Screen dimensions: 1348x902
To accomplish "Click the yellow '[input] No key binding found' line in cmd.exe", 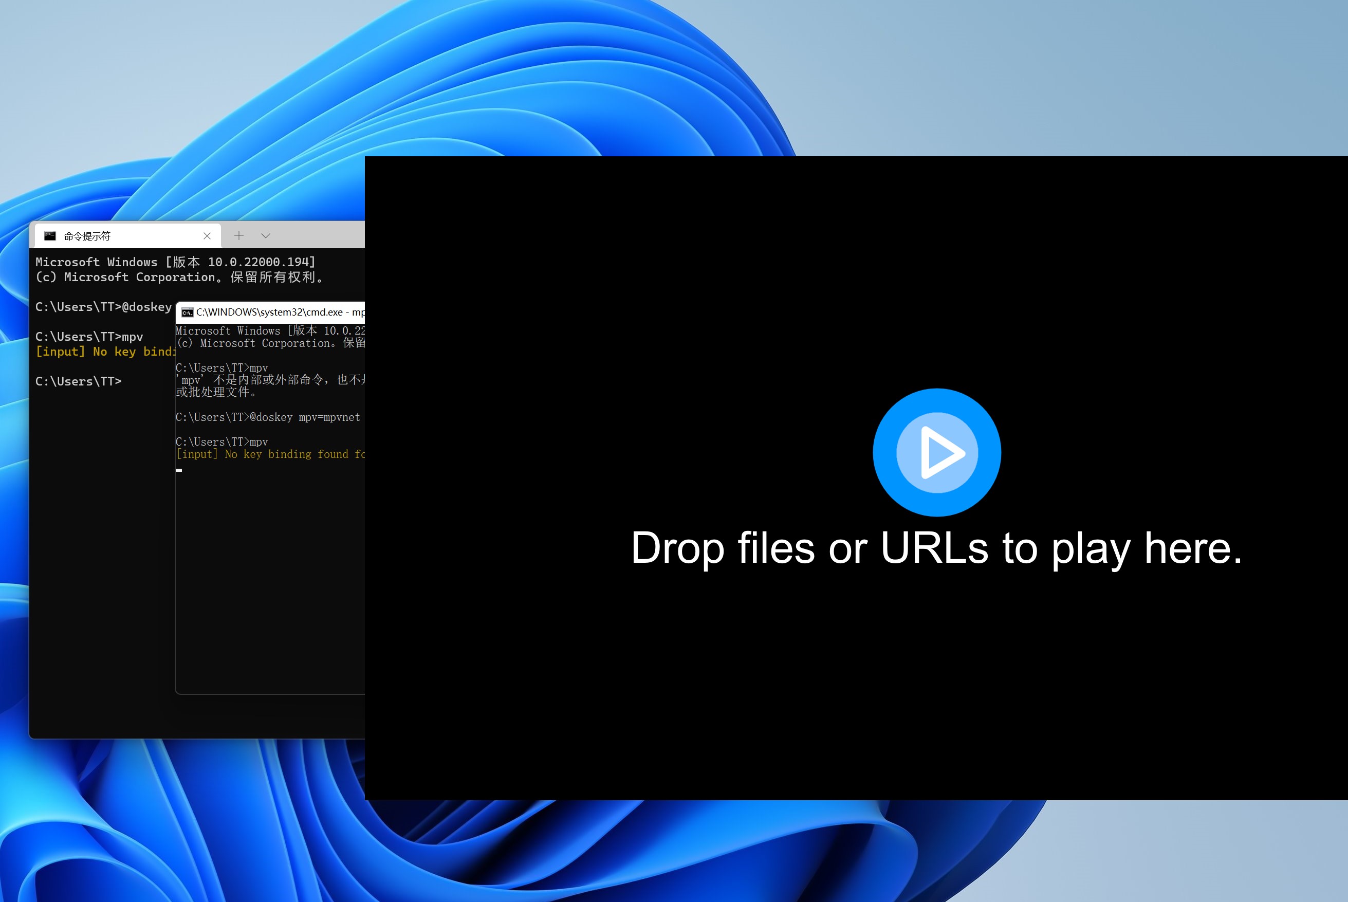I will (270, 454).
